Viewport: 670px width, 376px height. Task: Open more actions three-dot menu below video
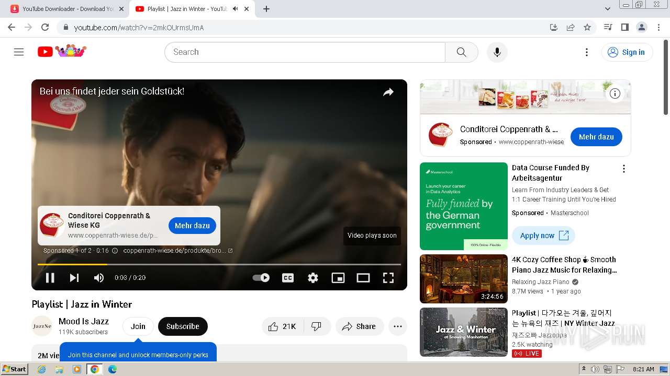(x=398, y=326)
